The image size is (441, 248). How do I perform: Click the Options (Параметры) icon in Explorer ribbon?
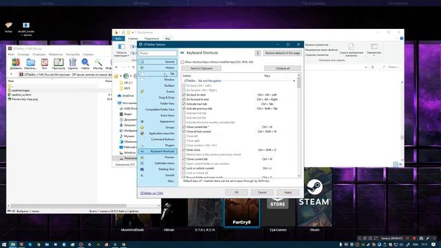point(374,46)
